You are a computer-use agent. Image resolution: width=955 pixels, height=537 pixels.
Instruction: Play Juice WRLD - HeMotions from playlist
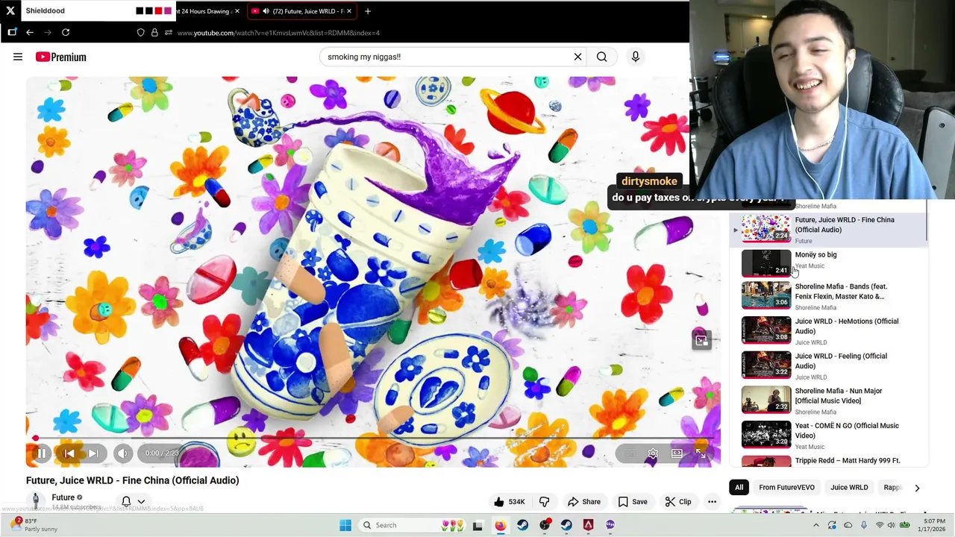[x=828, y=331]
